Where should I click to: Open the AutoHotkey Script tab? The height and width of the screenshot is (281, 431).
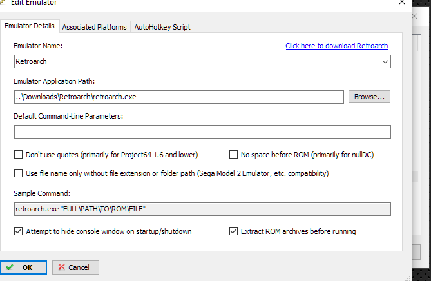pos(162,27)
